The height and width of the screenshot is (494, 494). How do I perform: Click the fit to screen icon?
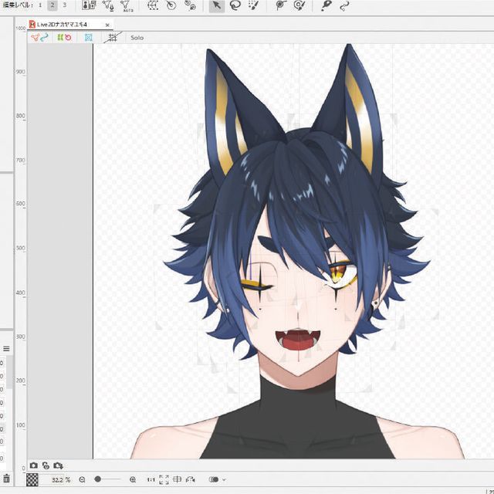pos(164,479)
